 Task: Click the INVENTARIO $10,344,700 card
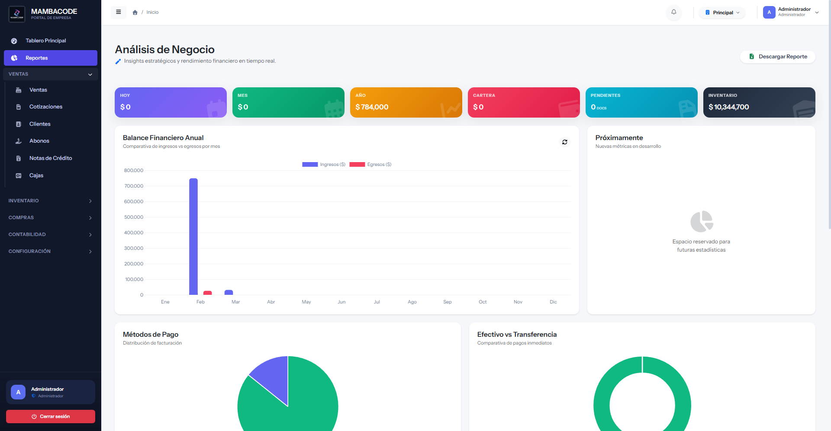(x=759, y=102)
